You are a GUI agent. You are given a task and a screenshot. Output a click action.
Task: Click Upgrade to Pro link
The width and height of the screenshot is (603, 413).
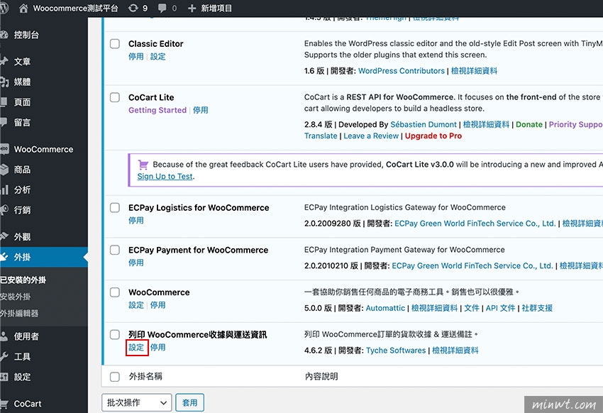point(433,136)
